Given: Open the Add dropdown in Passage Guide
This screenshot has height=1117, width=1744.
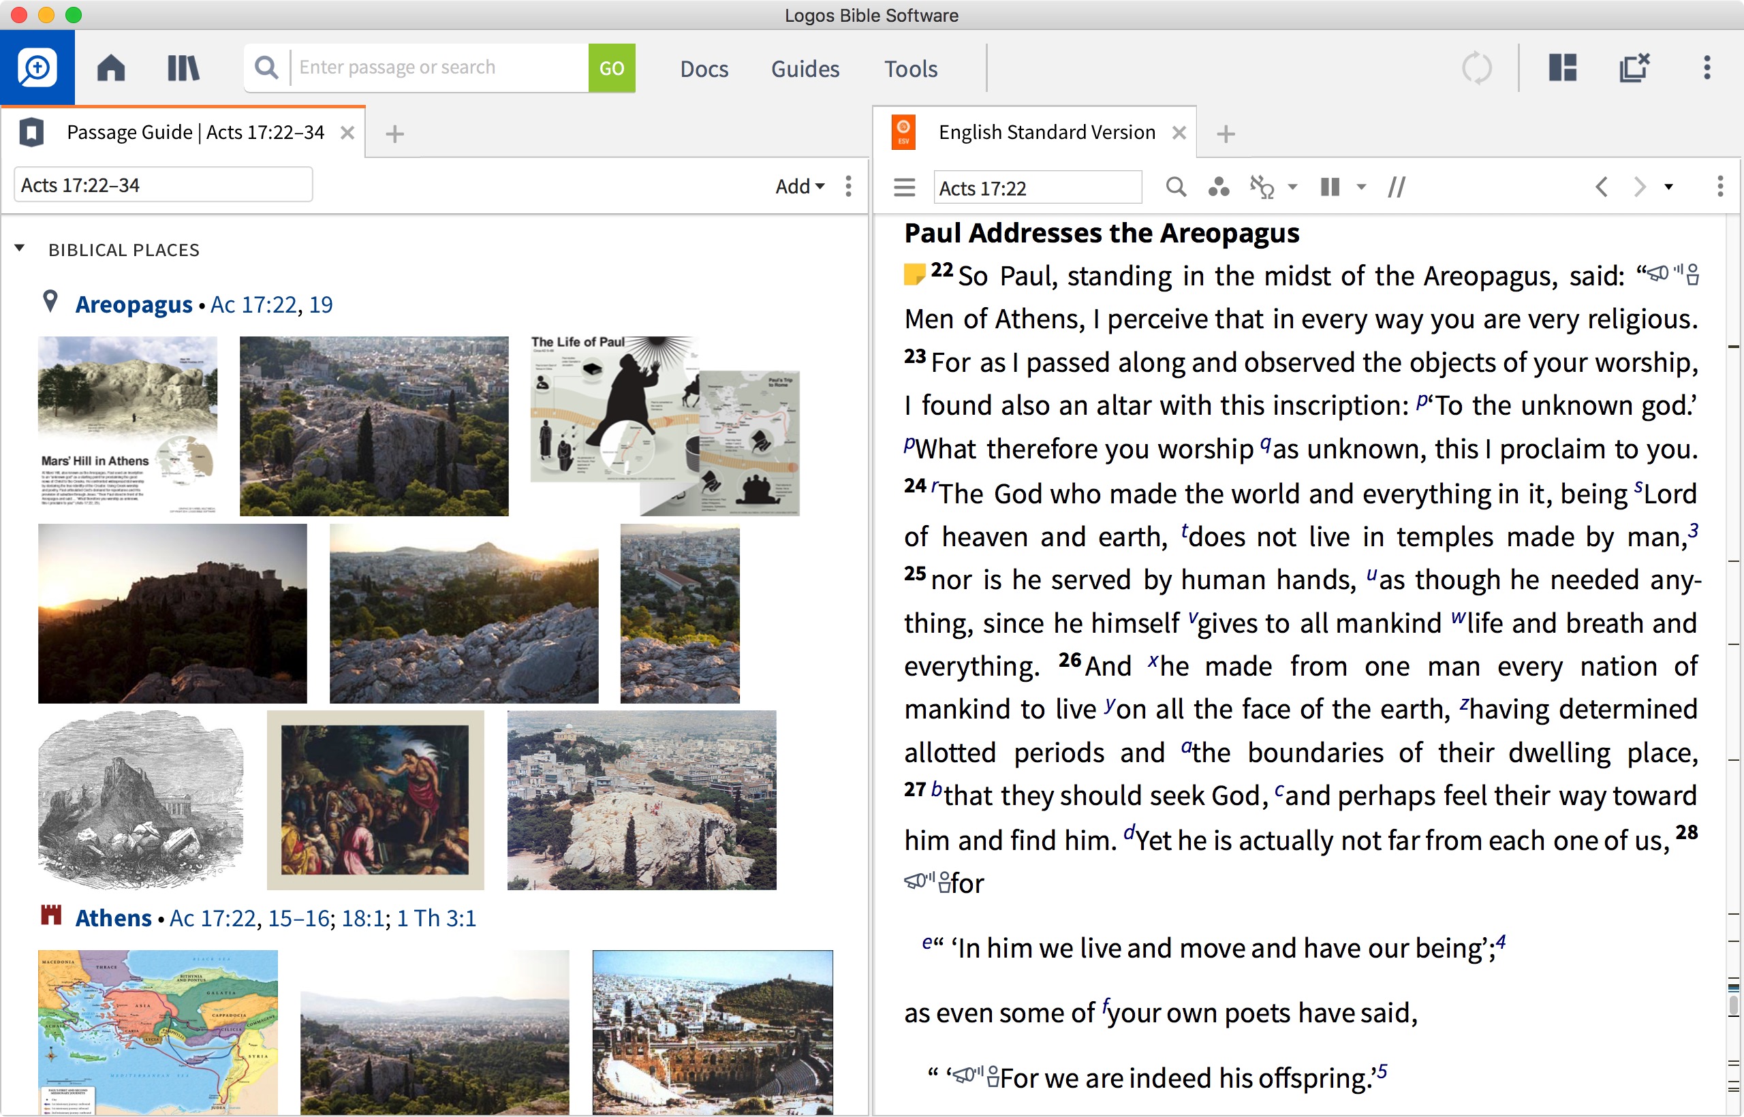Looking at the screenshot, I should coord(800,187).
